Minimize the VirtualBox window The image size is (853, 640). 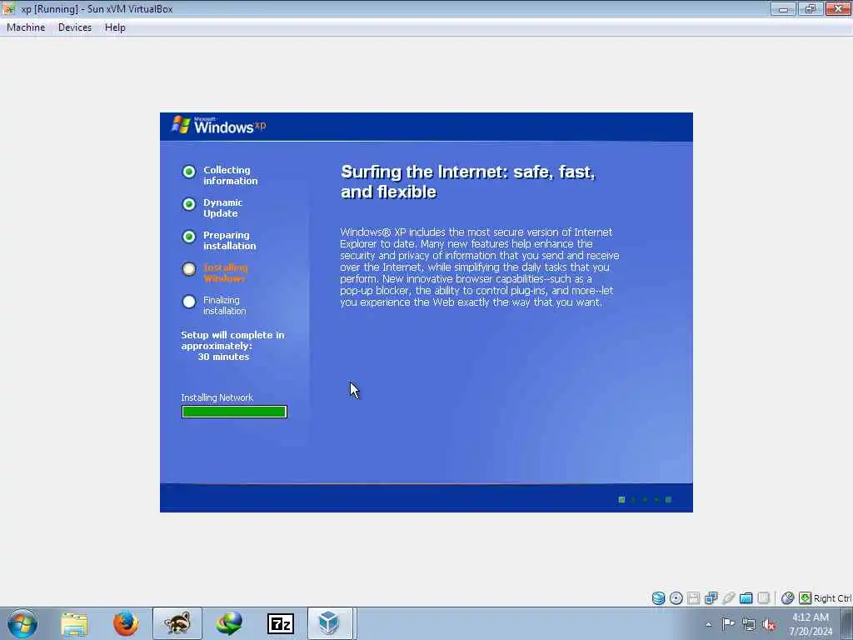click(783, 8)
